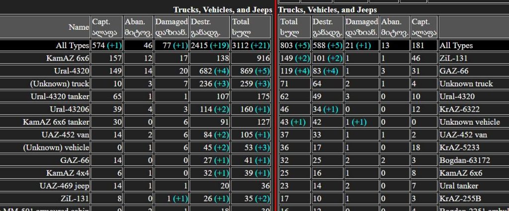Click the 'GAZ-66' name in left table

click(x=75, y=160)
